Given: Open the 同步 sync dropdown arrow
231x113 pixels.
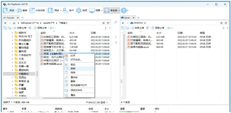Looking at the screenshot, I should [x=61, y=10].
